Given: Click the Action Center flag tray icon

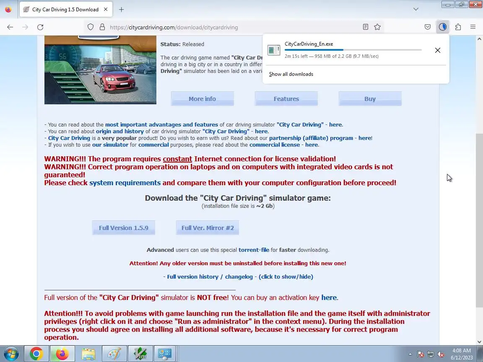Looking at the screenshot, I should (x=421, y=354).
